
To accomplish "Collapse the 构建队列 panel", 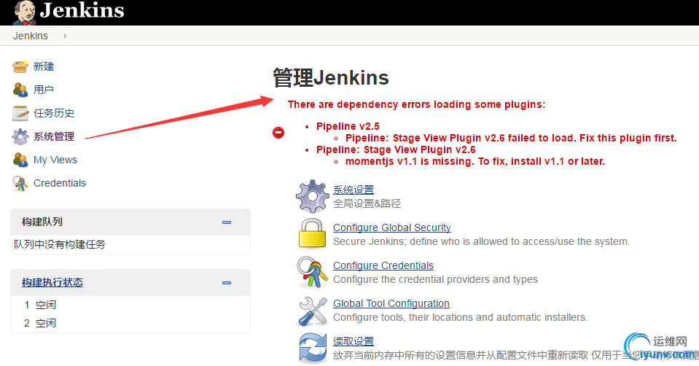I will (x=227, y=222).
